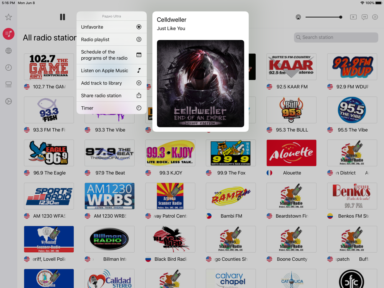Choose Add track to library
Viewport: 384px width, 288px height.
point(112,83)
